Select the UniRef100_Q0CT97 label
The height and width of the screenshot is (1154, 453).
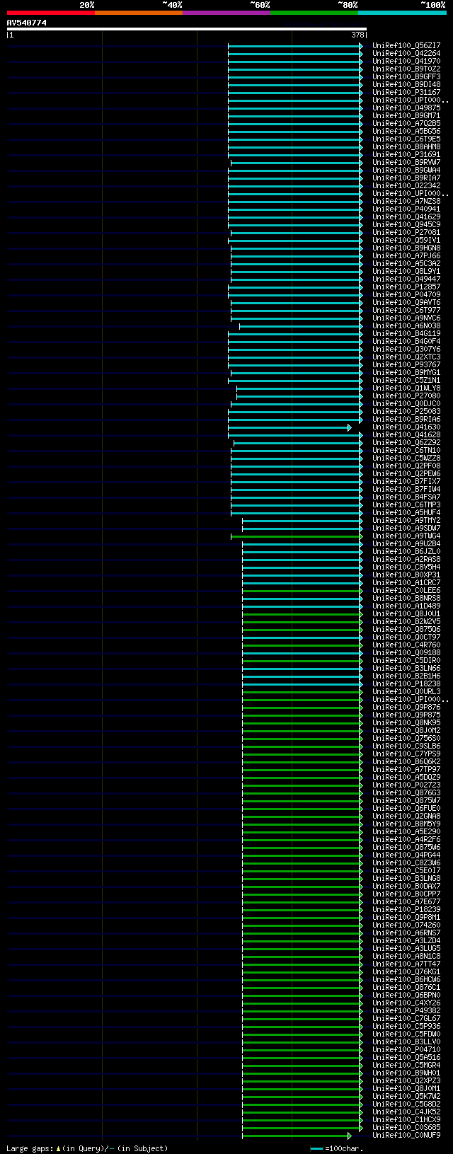pyautogui.click(x=406, y=637)
